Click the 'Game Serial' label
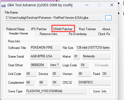This screenshot has height=100, width=124. pos(16,57)
